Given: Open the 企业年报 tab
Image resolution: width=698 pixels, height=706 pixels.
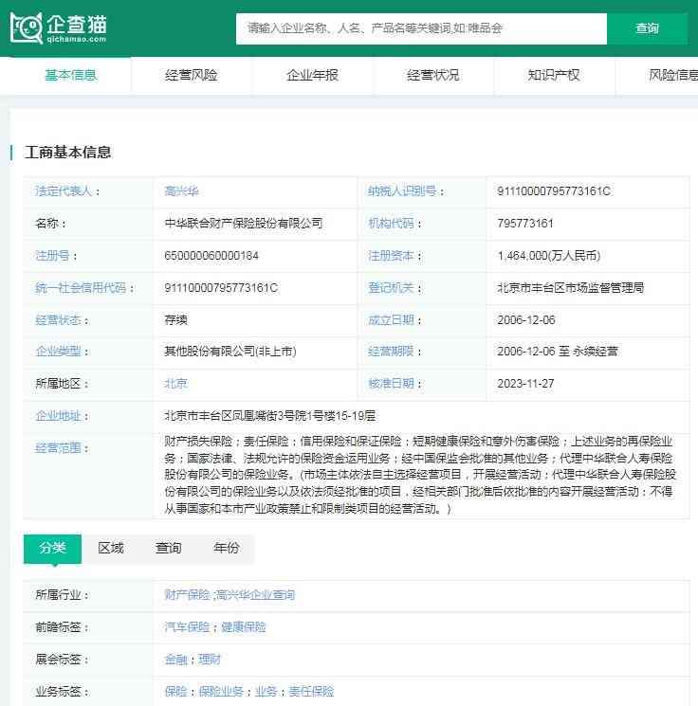Looking at the screenshot, I should tap(312, 75).
